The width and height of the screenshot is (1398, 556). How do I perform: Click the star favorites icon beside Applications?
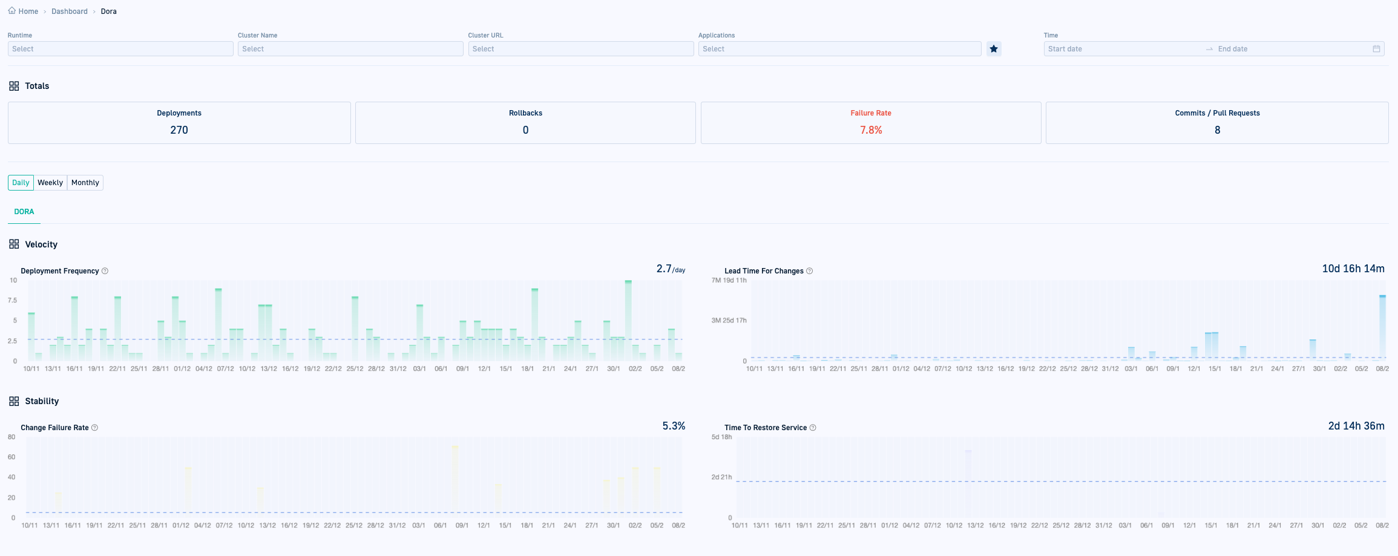pyautogui.click(x=994, y=49)
